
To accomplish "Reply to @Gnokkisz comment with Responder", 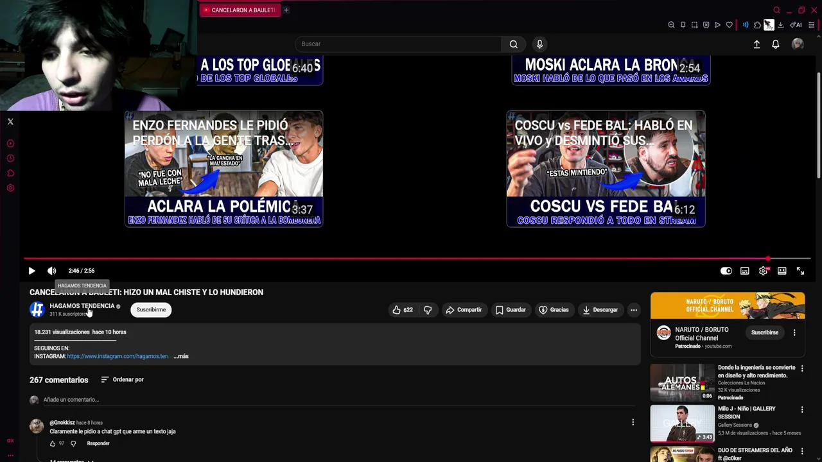I will pos(98,443).
